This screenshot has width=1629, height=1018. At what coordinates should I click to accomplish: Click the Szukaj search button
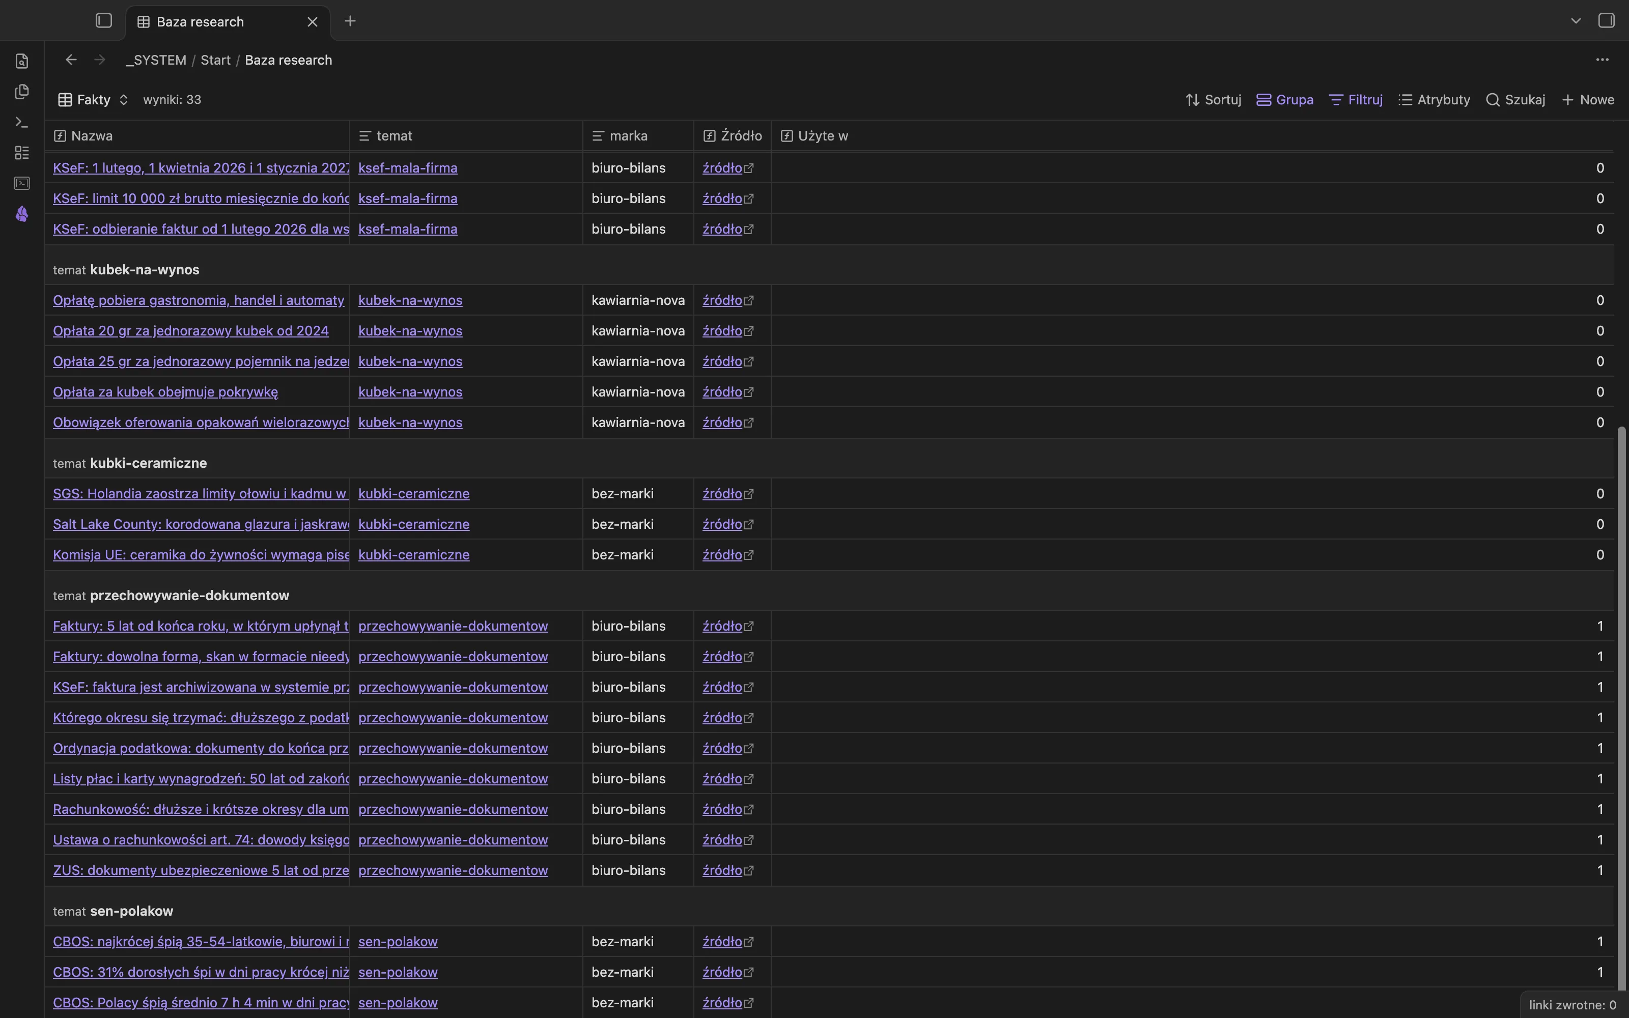coord(1515,100)
